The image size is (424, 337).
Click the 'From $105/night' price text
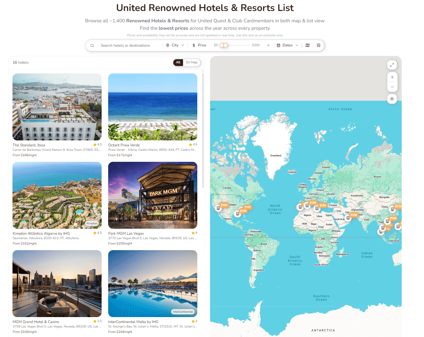(x=120, y=243)
